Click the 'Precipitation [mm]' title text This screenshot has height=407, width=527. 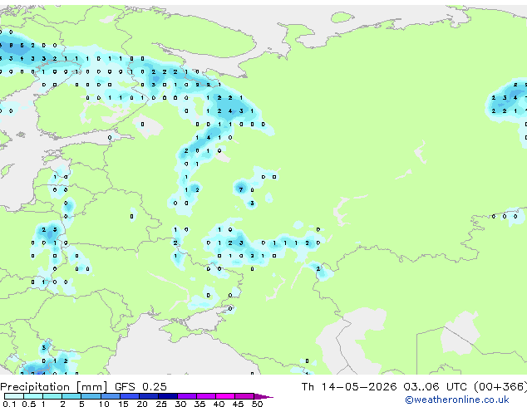pos(54,387)
